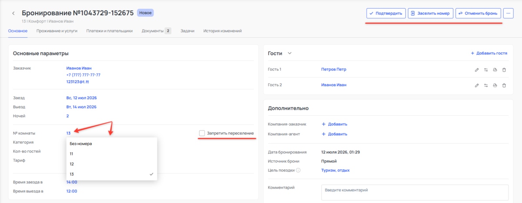Open the Платежи и плательщики tab
Image resolution: width=522 pixels, height=203 pixels.
click(x=110, y=31)
